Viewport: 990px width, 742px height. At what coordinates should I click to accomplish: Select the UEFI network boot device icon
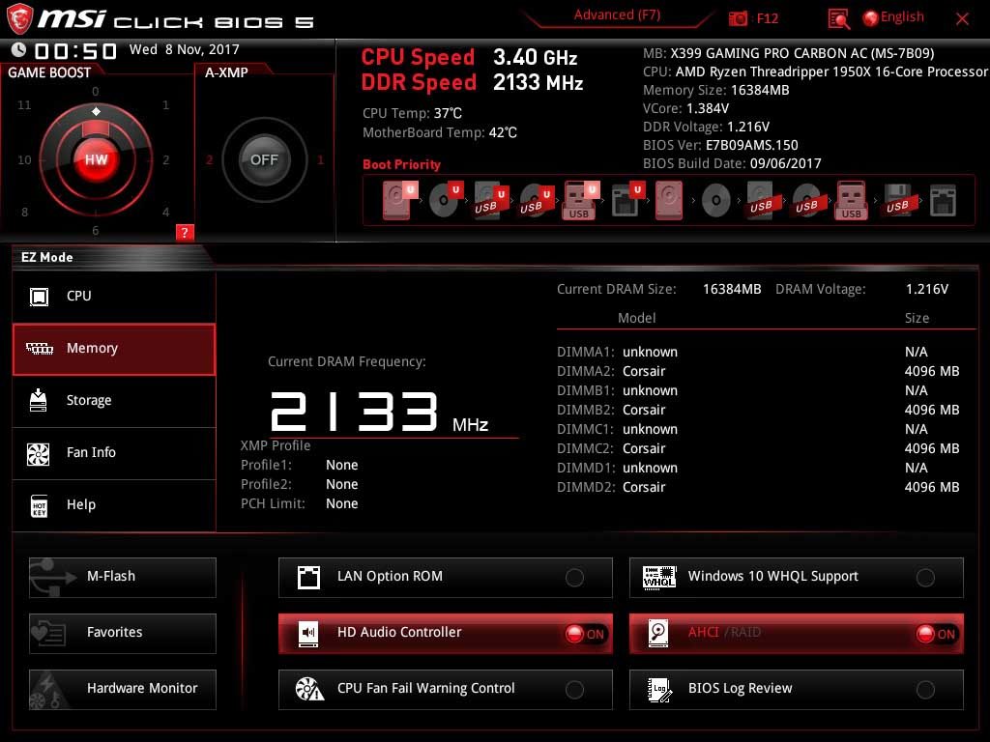[627, 200]
